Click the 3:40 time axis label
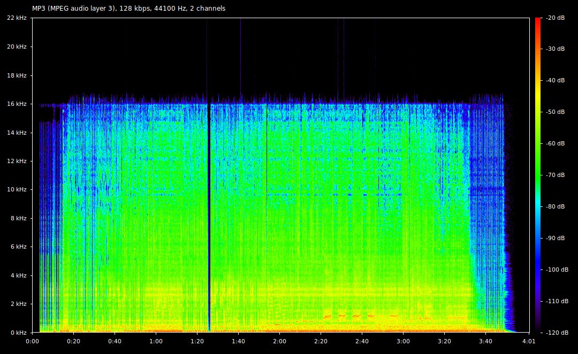 485,341
